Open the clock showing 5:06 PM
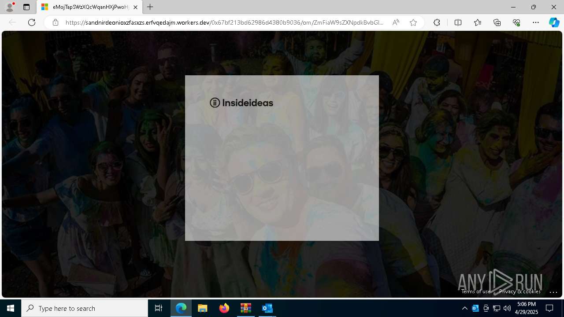Viewport: 564px width, 317px height. click(527, 308)
